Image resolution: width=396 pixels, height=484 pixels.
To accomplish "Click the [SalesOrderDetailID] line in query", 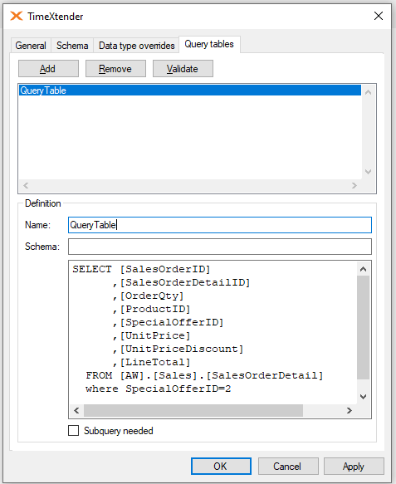I will (181, 282).
